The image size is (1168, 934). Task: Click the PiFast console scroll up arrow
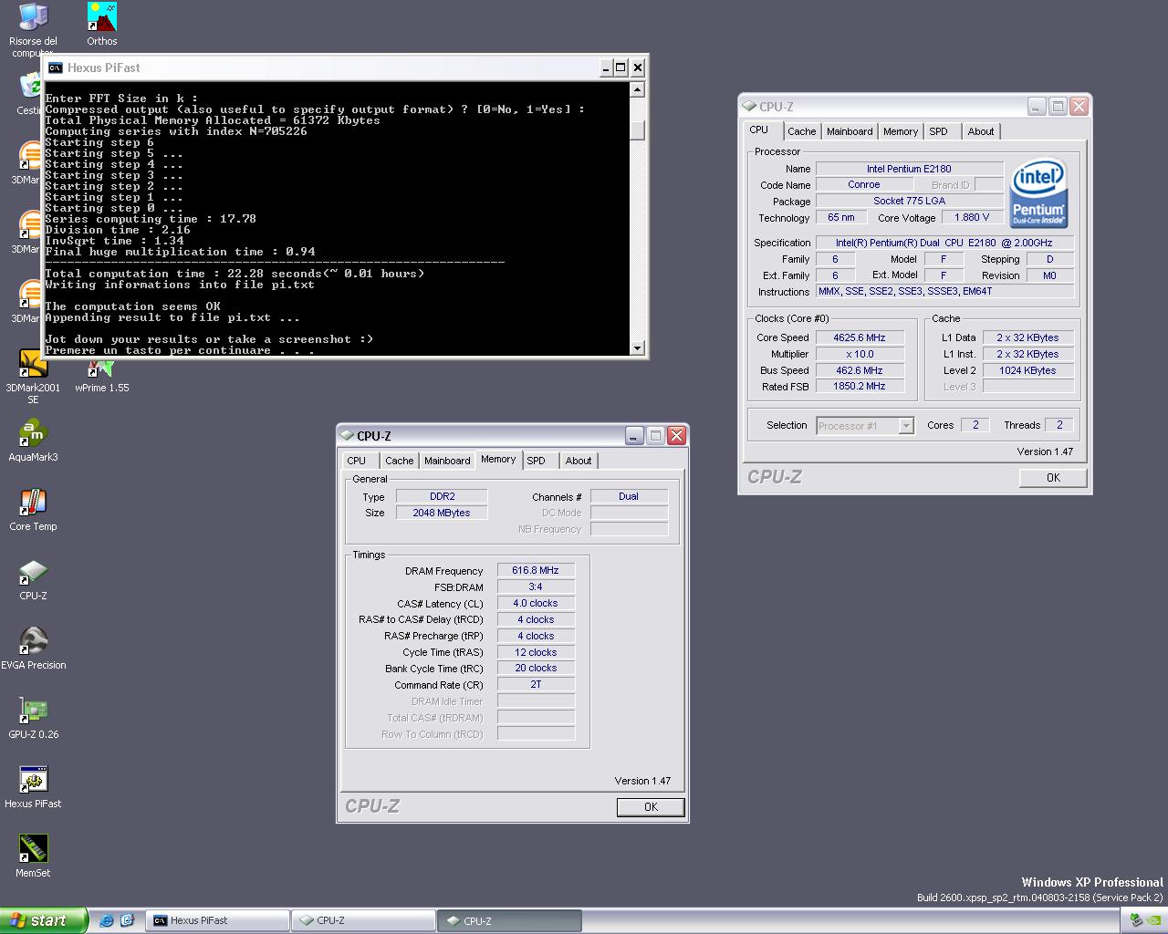(x=638, y=89)
